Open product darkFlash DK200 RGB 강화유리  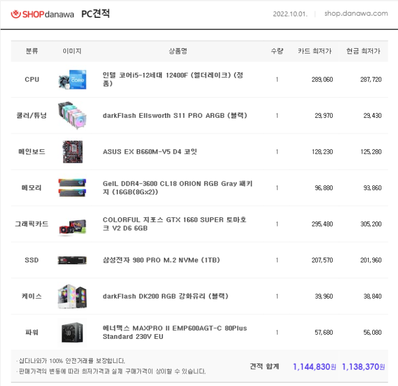pos(166,296)
